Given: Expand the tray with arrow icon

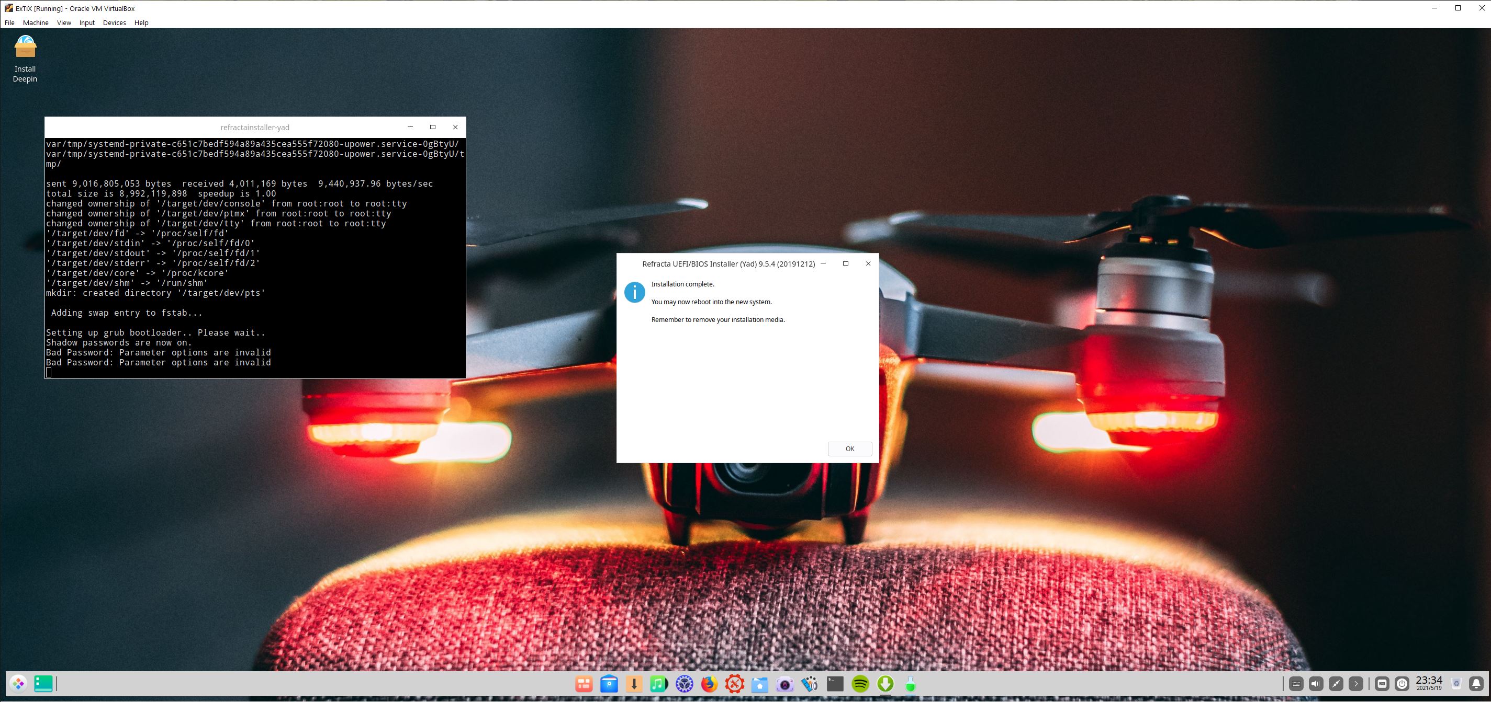Looking at the screenshot, I should tap(1355, 685).
